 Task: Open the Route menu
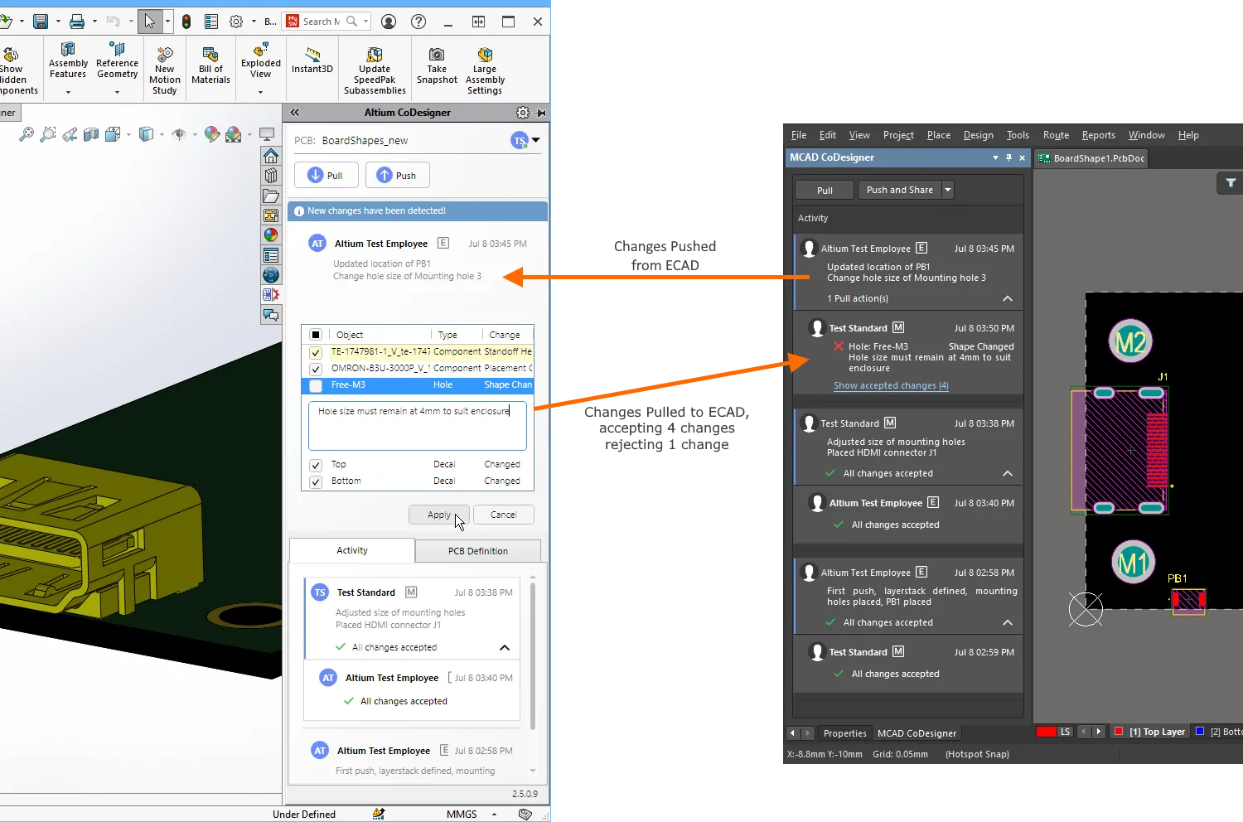[x=1056, y=135]
